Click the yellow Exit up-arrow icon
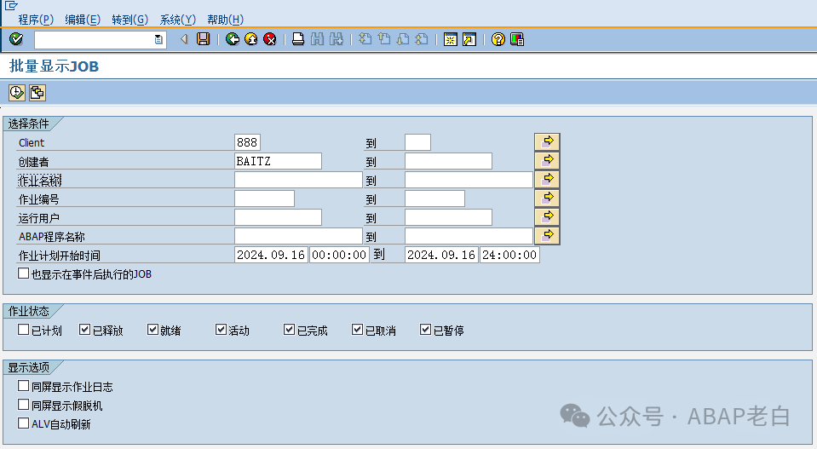Image resolution: width=817 pixels, height=449 pixels. [x=251, y=39]
